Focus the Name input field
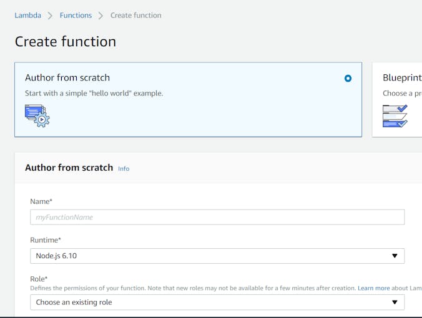Viewport: 422px width, 318px height. (x=217, y=217)
